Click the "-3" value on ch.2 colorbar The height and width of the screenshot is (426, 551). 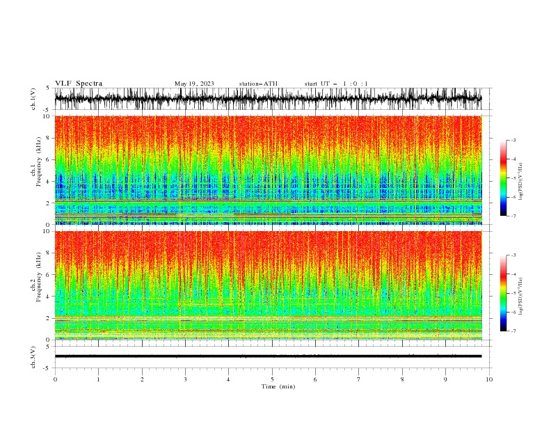pyautogui.click(x=513, y=255)
